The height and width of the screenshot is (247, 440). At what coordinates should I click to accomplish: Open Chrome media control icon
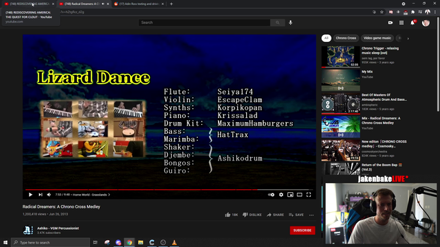(x=420, y=12)
